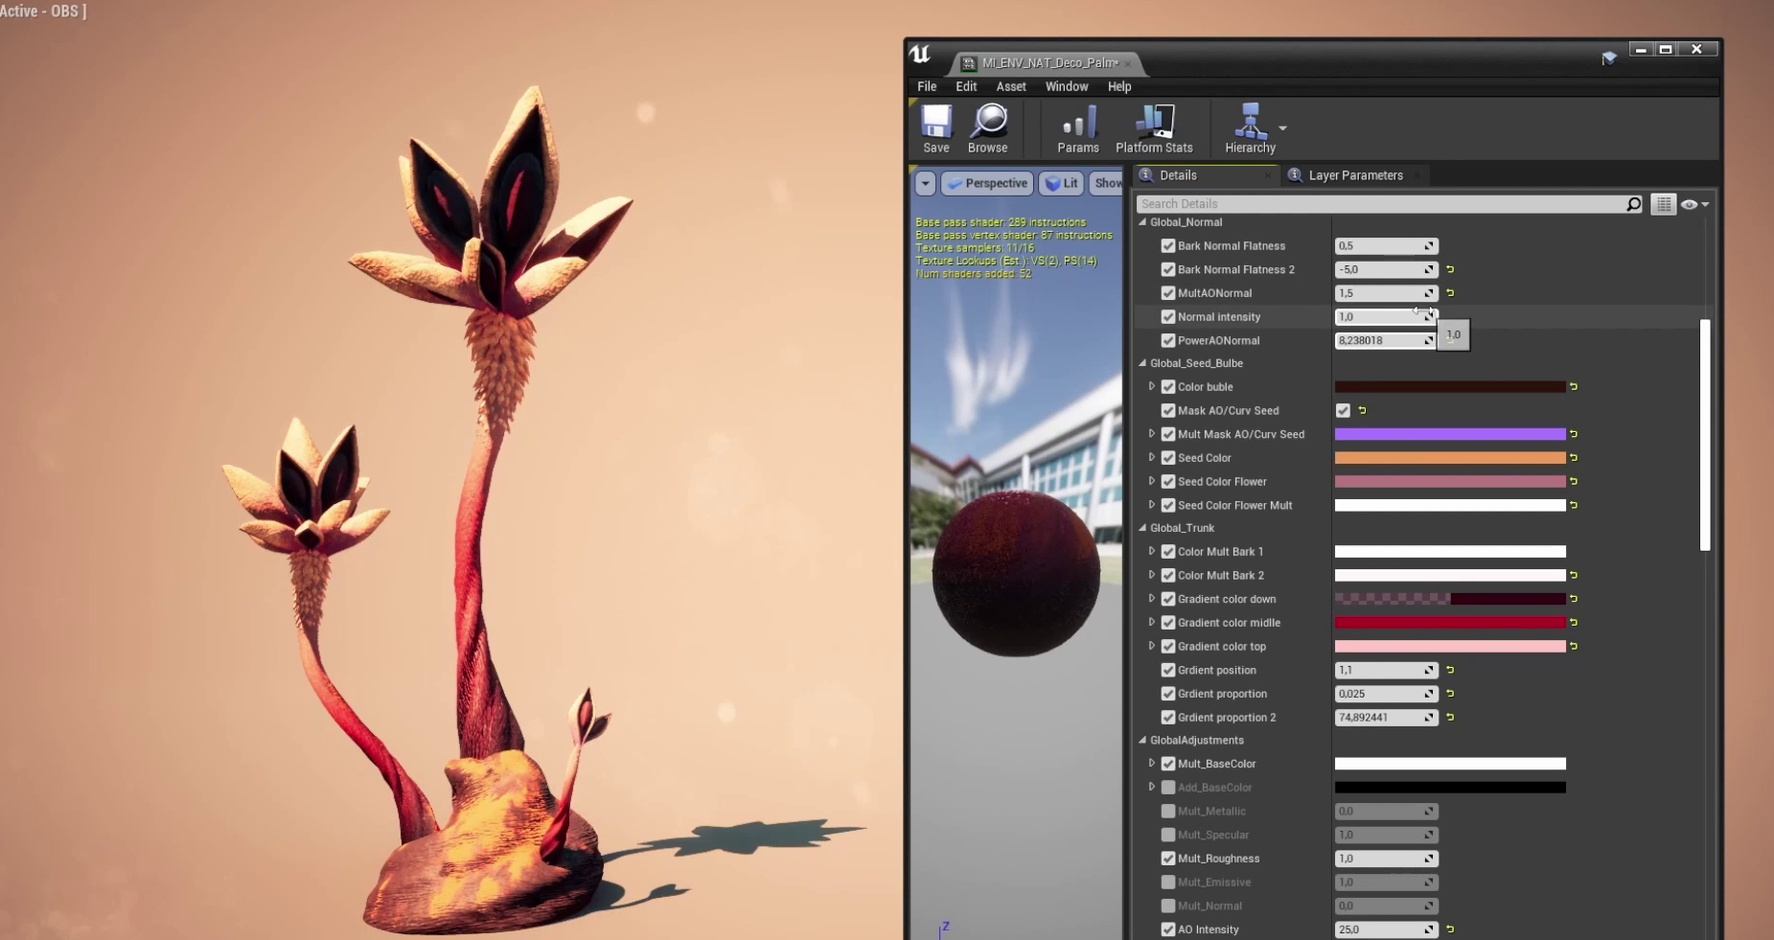Enable the Mult_Metallic parameter checkbox
The width and height of the screenshot is (1774, 940).
(1168, 812)
